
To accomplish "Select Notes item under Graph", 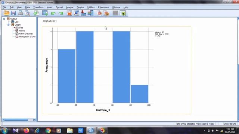I will pyautogui.click(x=22, y=31).
